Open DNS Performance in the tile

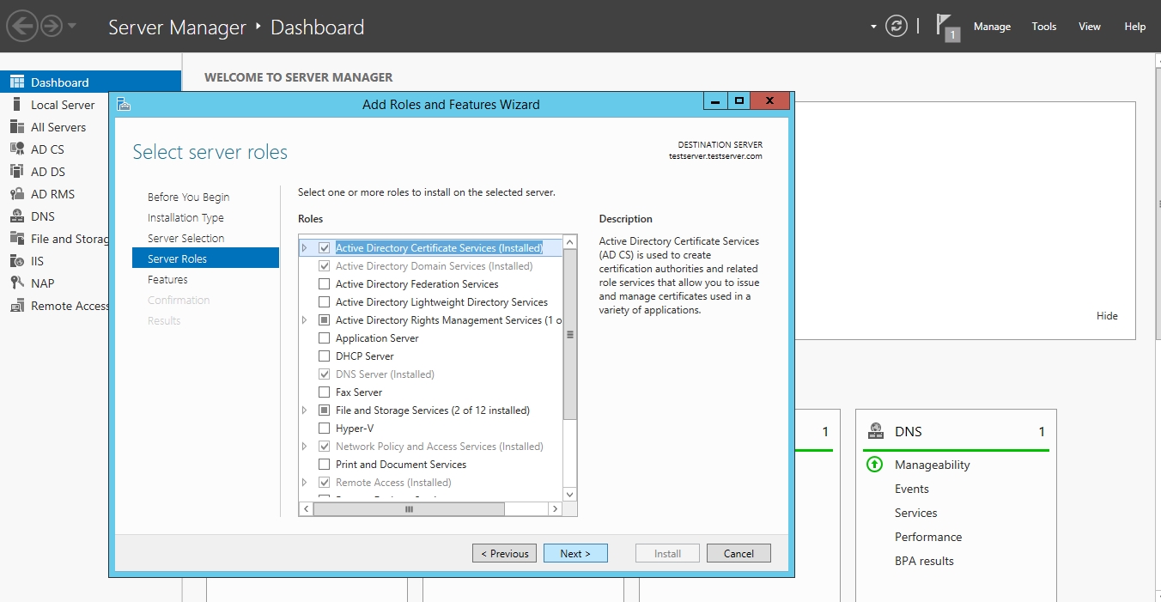click(928, 537)
